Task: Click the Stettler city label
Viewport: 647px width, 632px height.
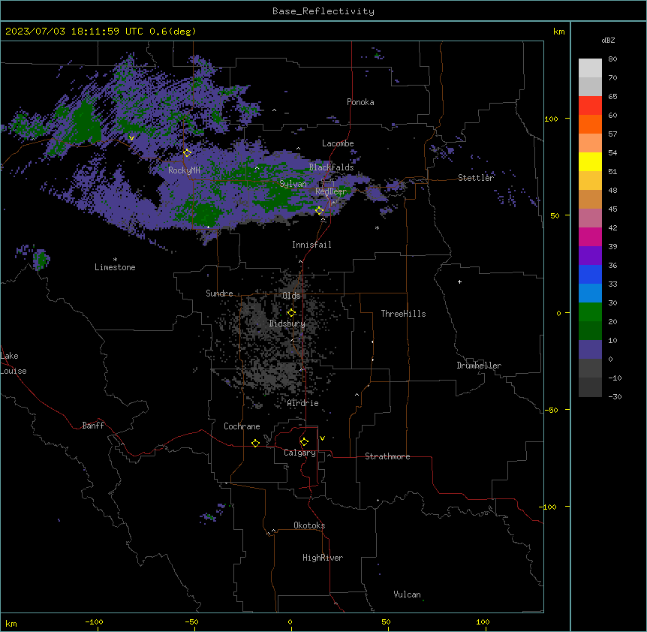Action: (475, 178)
